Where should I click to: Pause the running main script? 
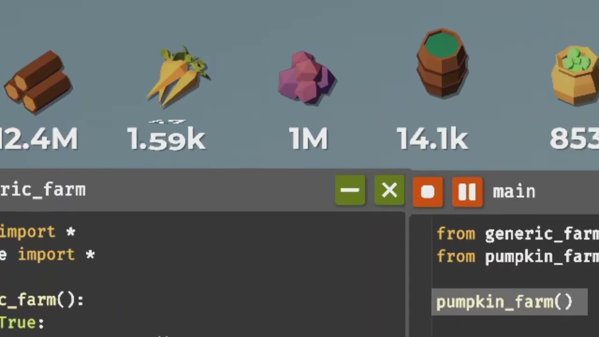point(467,191)
